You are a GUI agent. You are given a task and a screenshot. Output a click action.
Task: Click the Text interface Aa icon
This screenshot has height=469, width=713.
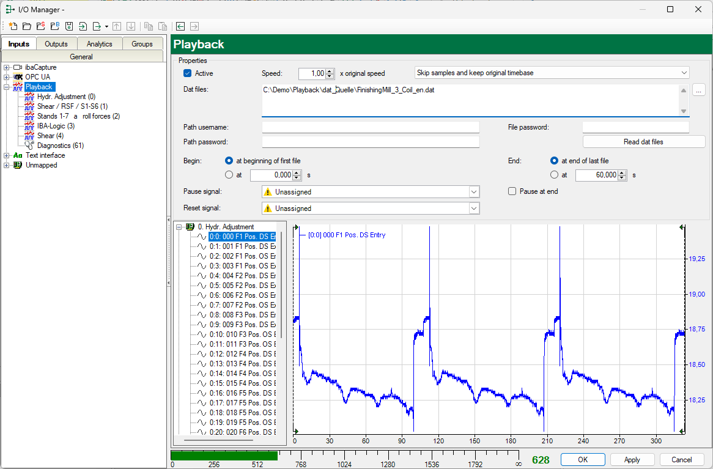(x=18, y=155)
